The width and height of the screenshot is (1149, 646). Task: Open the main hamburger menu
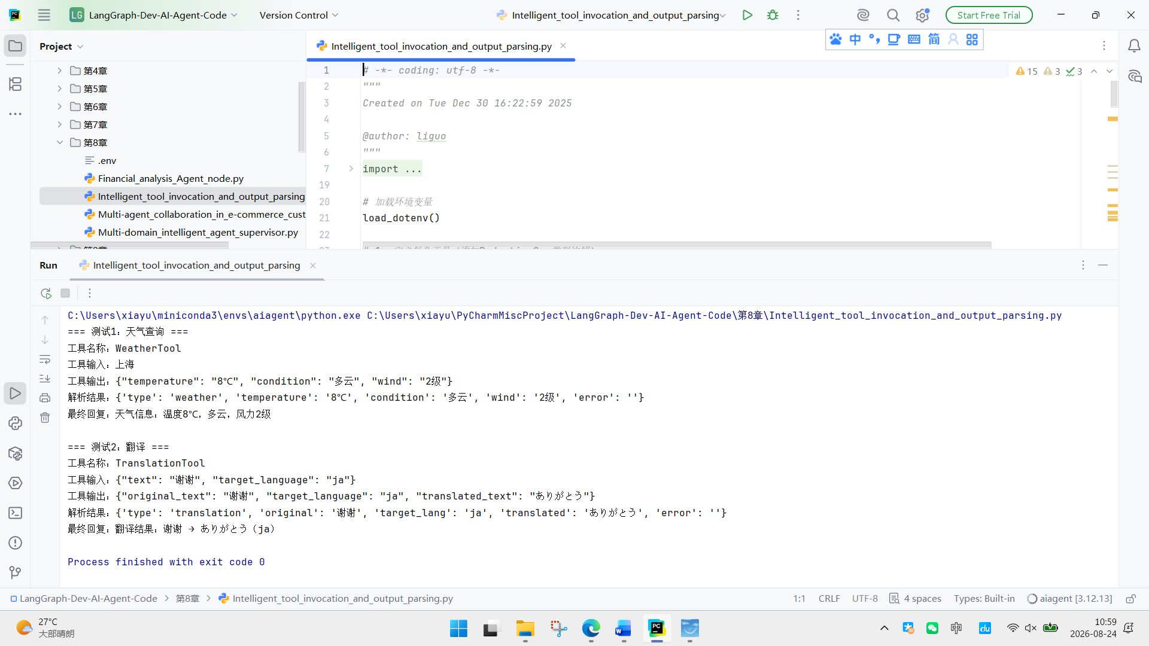tap(44, 15)
